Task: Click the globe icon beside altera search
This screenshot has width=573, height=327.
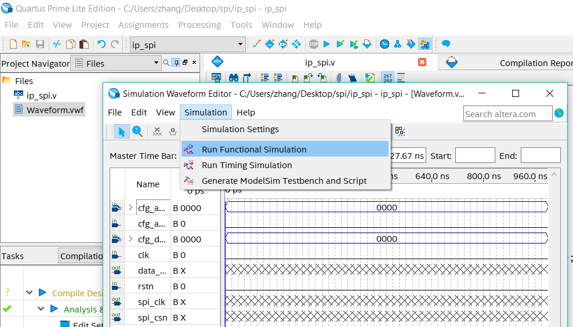Action: point(559,113)
